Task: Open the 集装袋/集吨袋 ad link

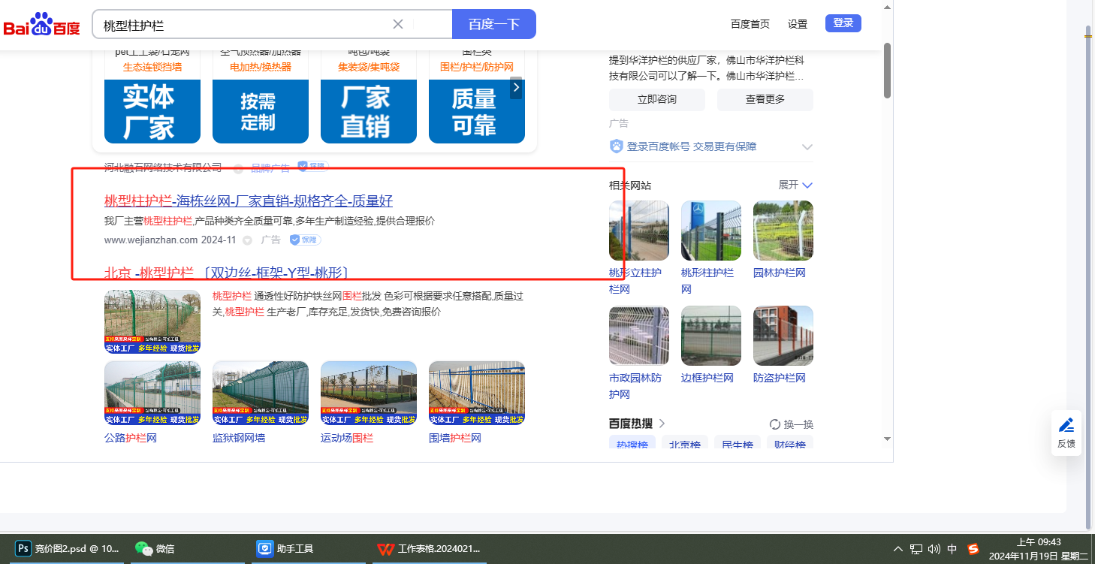Action: click(369, 67)
